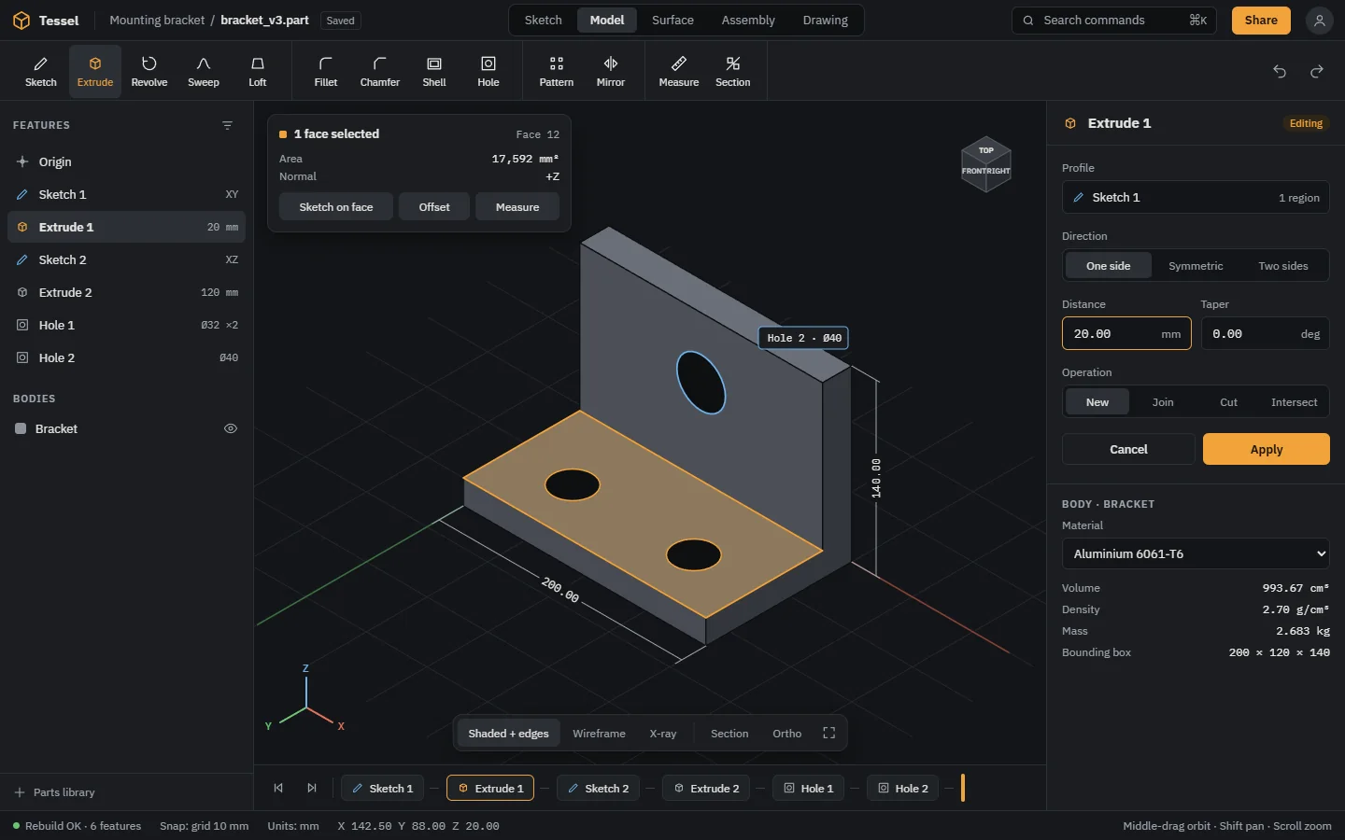Image resolution: width=1345 pixels, height=840 pixels.
Task: Switch to the Surface tab
Action: [x=672, y=21]
